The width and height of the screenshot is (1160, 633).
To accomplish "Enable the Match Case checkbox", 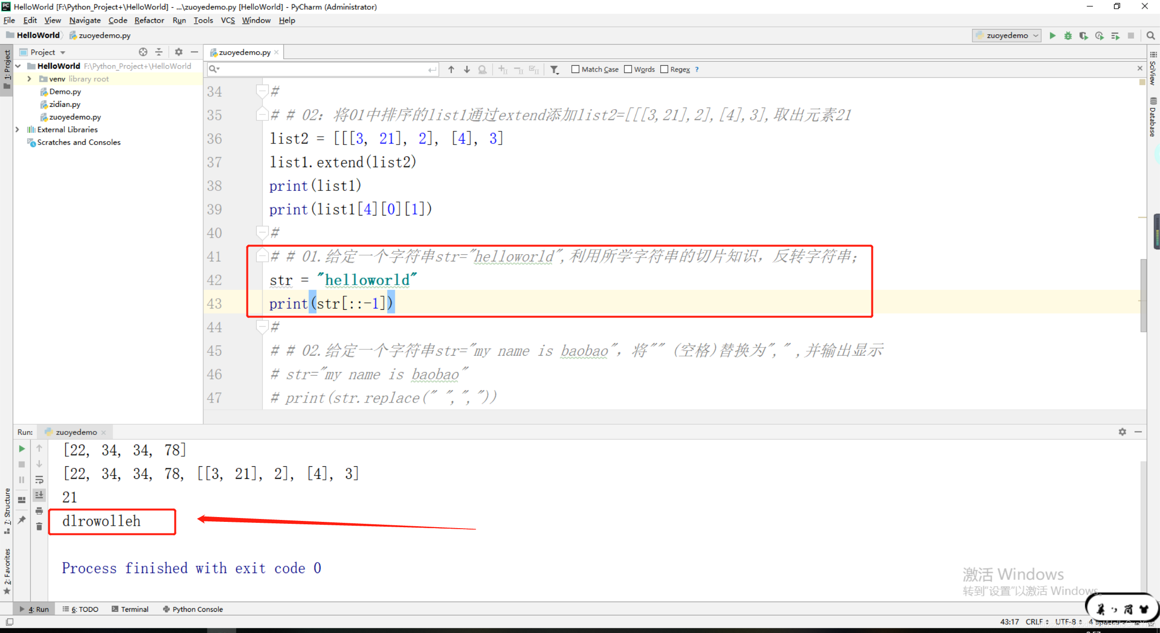I will point(575,69).
